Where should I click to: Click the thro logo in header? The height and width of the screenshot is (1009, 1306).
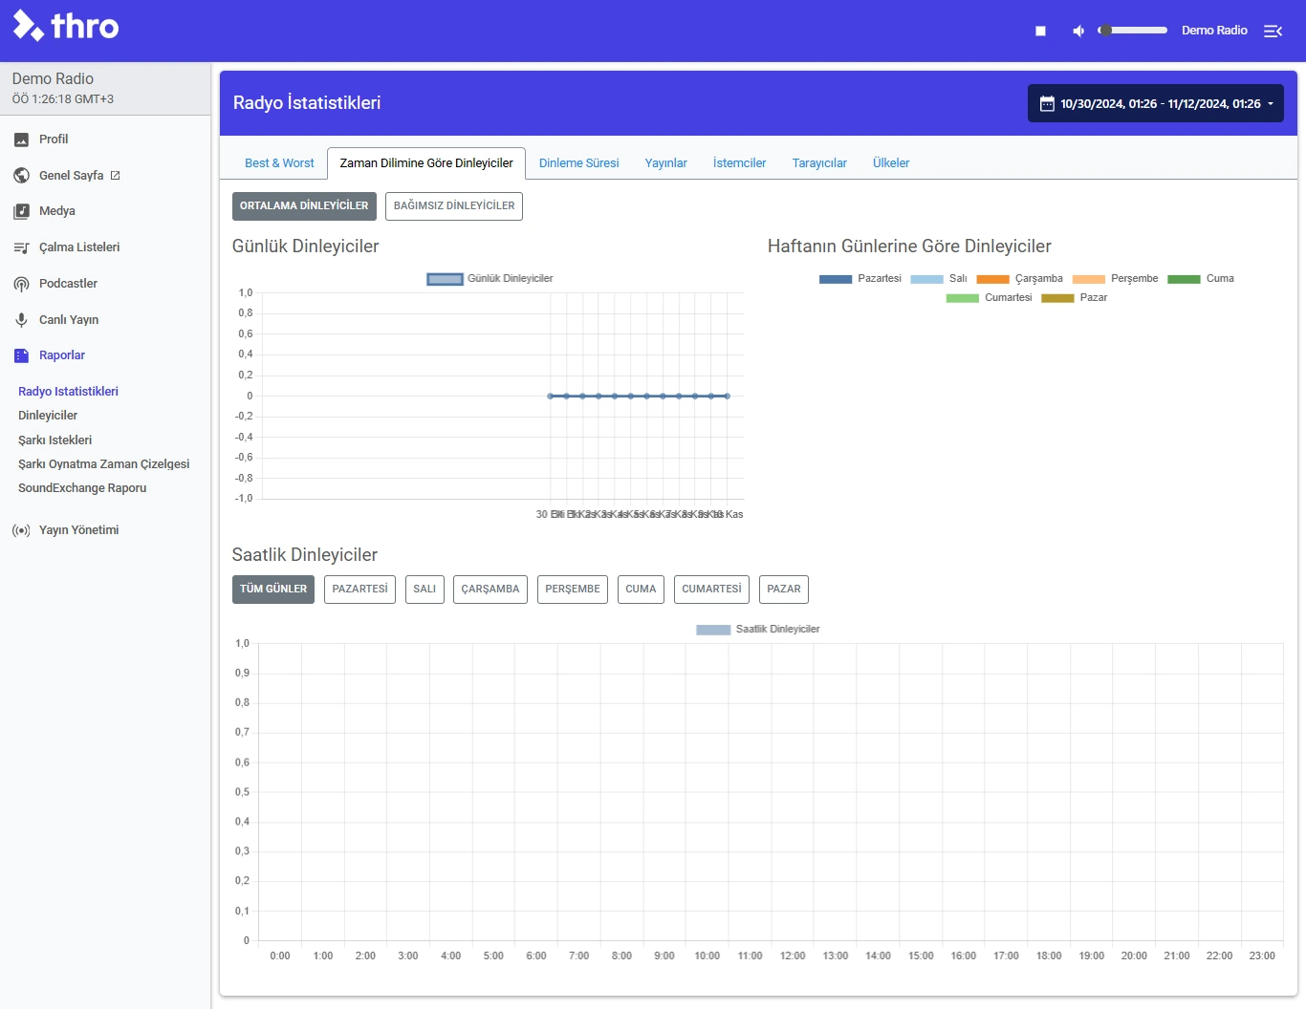tap(66, 26)
